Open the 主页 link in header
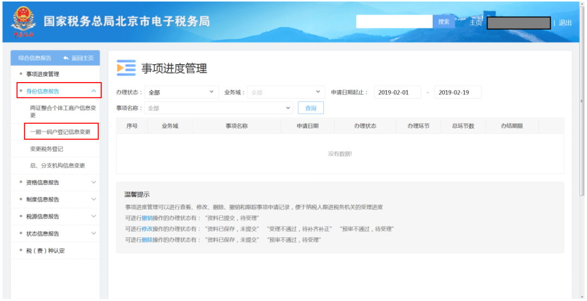 (476, 22)
